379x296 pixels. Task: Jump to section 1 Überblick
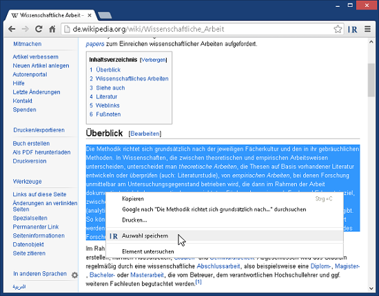[105, 70]
